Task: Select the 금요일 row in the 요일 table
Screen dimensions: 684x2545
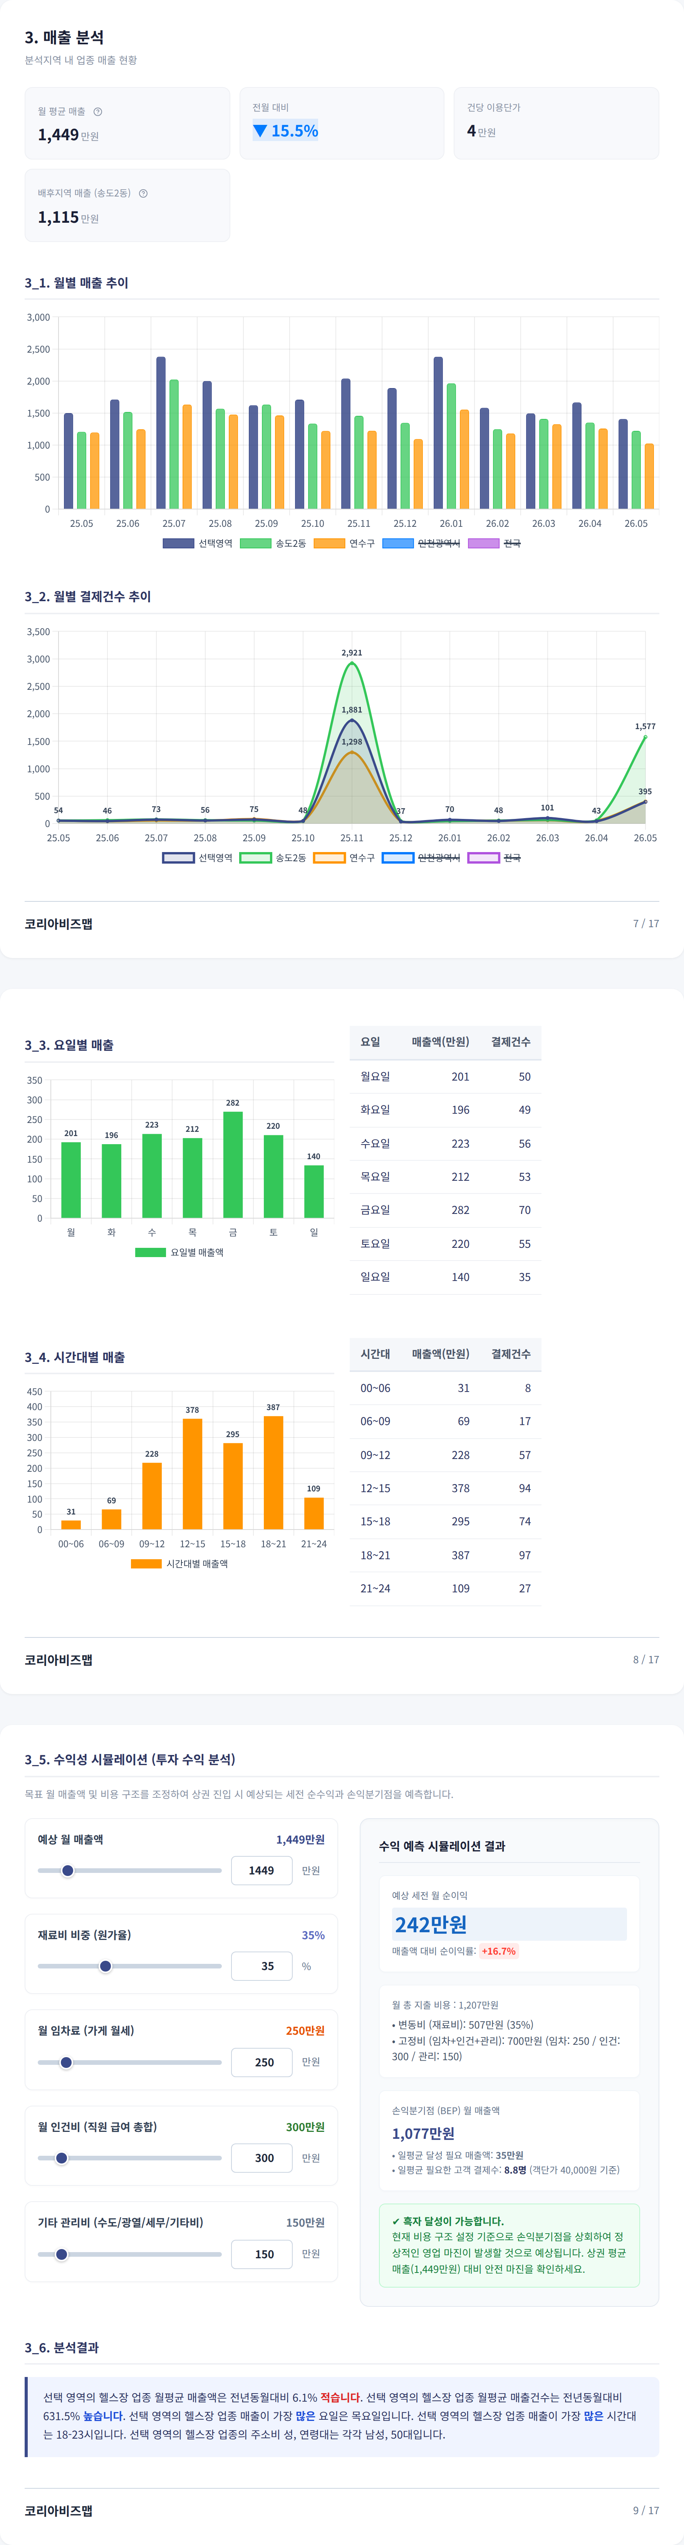Action: tap(445, 1210)
